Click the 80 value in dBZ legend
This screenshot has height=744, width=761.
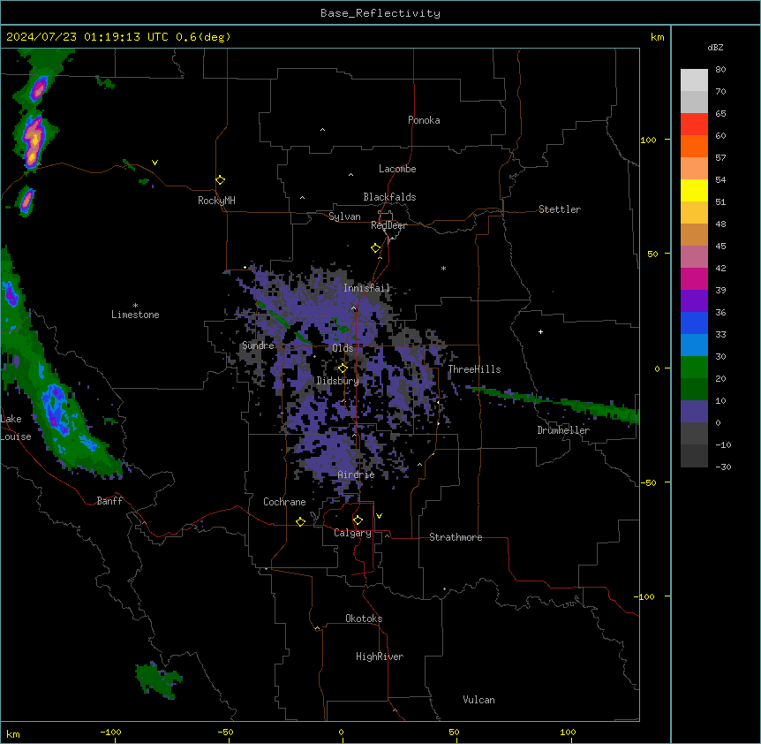point(720,70)
